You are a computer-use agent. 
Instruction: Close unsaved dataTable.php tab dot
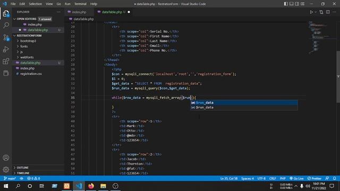[129, 12]
